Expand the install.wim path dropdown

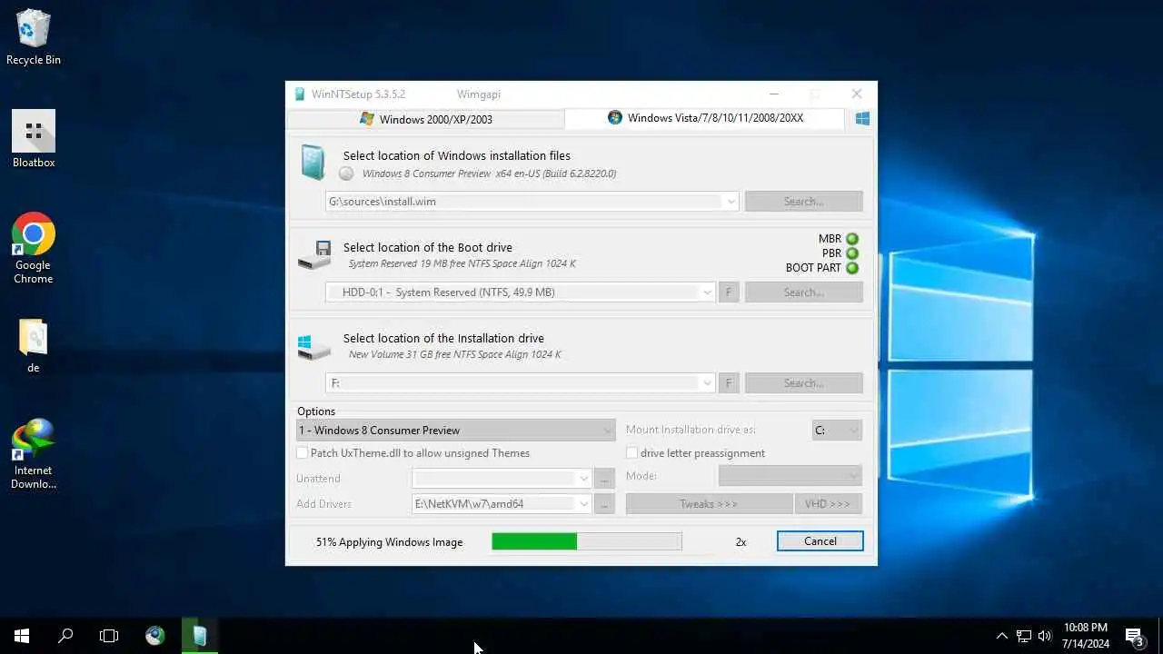click(731, 202)
